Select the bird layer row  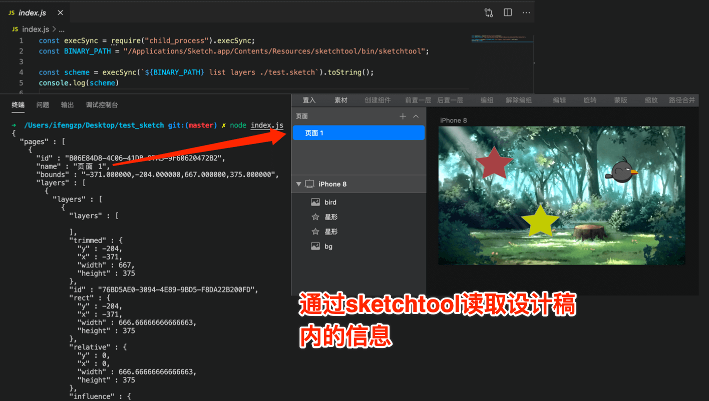(x=359, y=202)
